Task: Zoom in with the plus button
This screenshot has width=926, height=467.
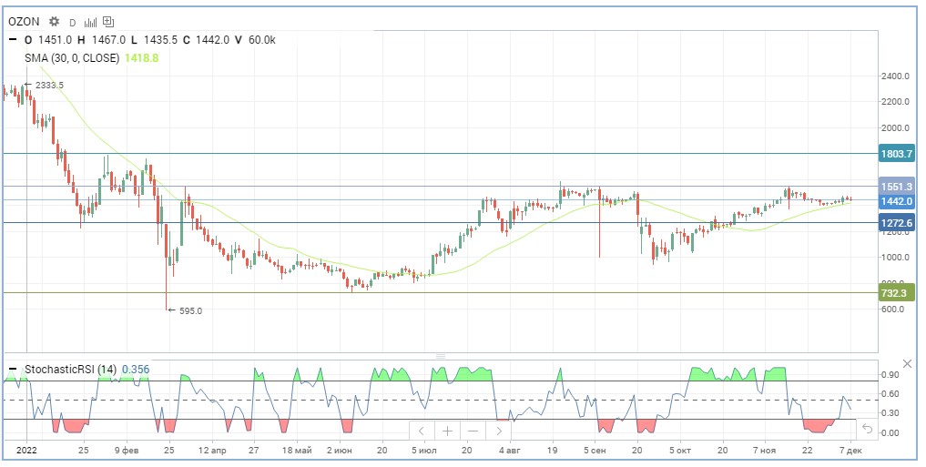Action: pyautogui.click(x=447, y=431)
